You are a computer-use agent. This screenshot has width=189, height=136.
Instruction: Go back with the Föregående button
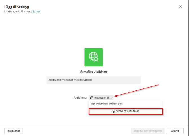13,131
